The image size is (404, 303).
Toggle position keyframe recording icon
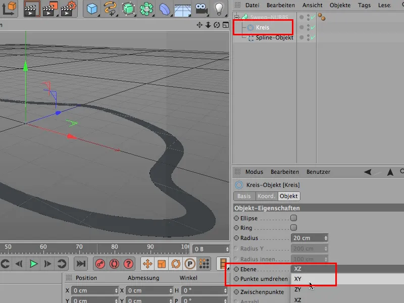147,264
